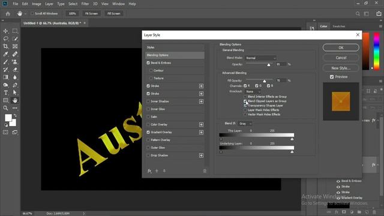Add another Drop Shadow with plus icon
The image size is (384, 216).
(x=201, y=155)
